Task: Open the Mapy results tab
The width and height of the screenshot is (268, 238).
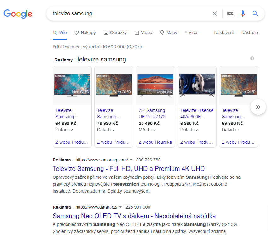Action: [x=169, y=32]
